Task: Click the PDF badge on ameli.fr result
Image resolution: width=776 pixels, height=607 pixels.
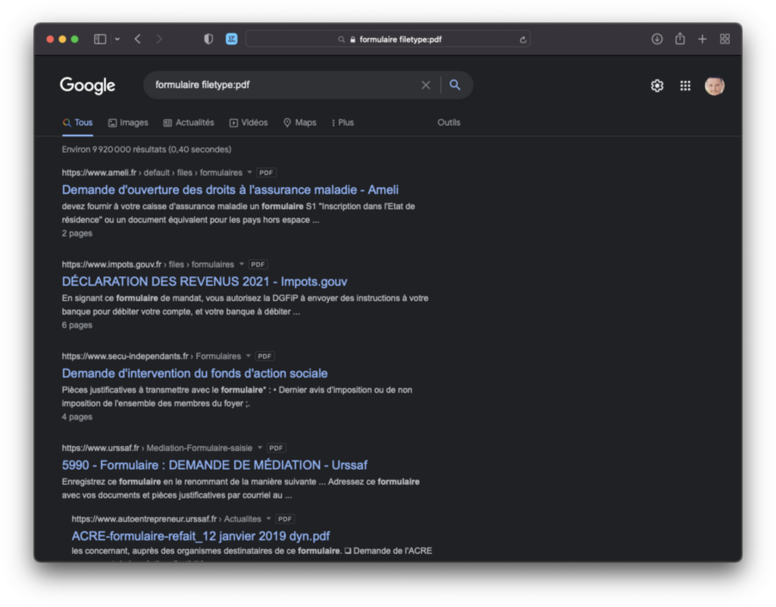Action: pos(266,173)
